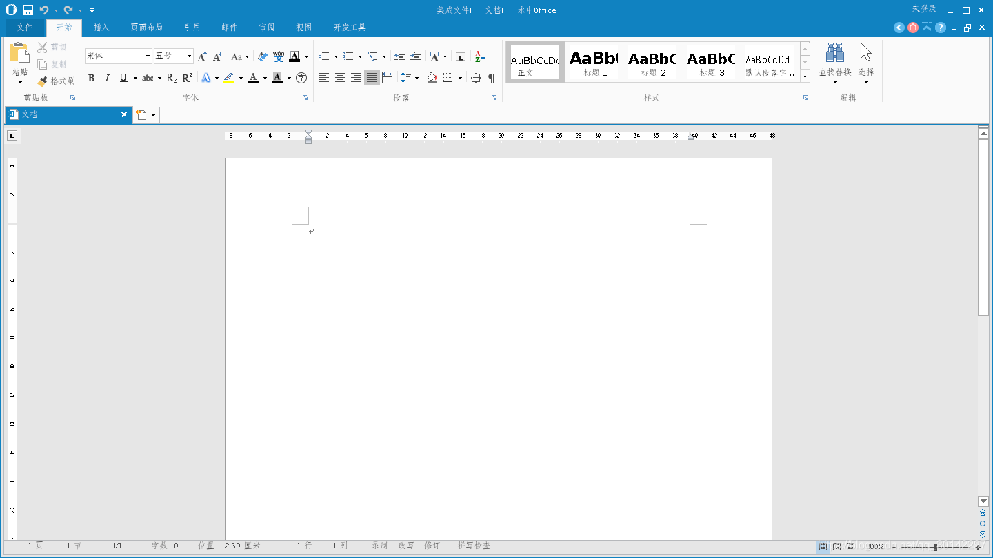This screenshot has height=558, width=993.
Task: Click the red home icon in the ribbon corner
Action: coord(913,28)
